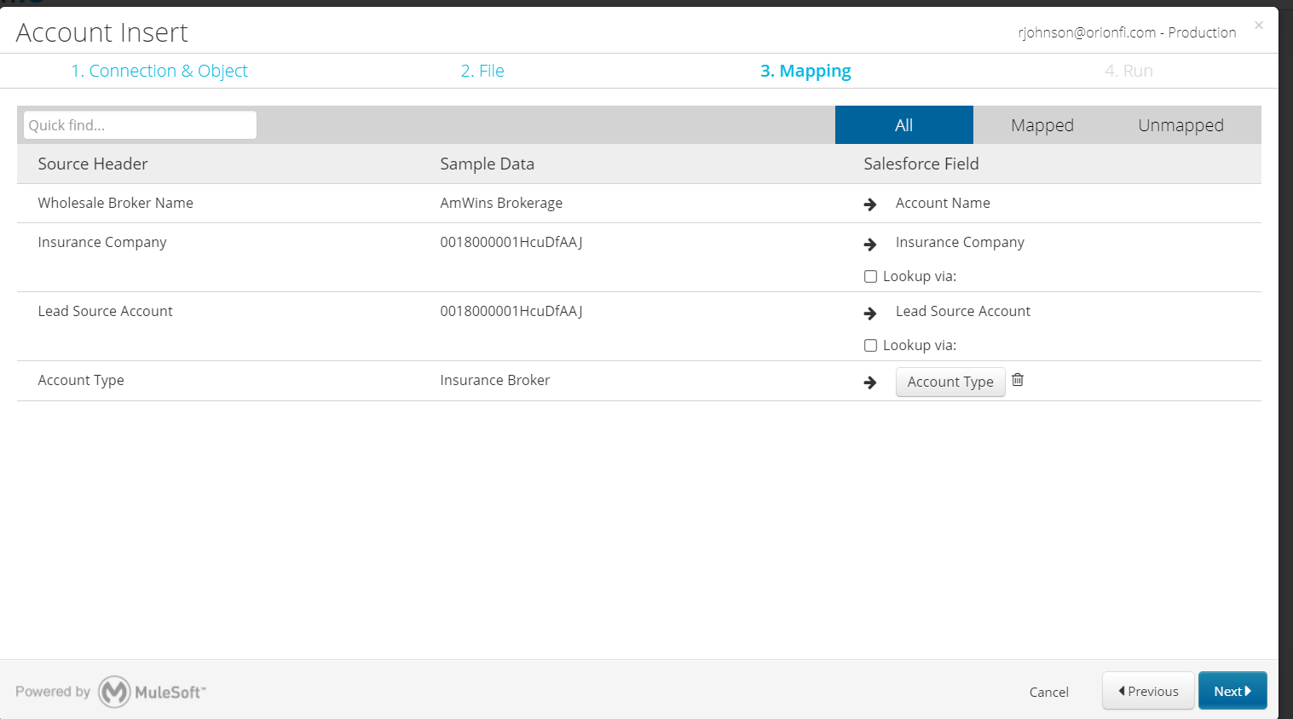
Task: Filter to Unmapped fields
Action: tap(1180, 125)
